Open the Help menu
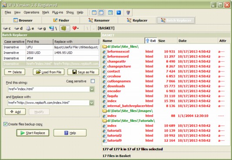The height and width of the screenshot is (160, 232). pyautogui.click(x=80, y=13)
